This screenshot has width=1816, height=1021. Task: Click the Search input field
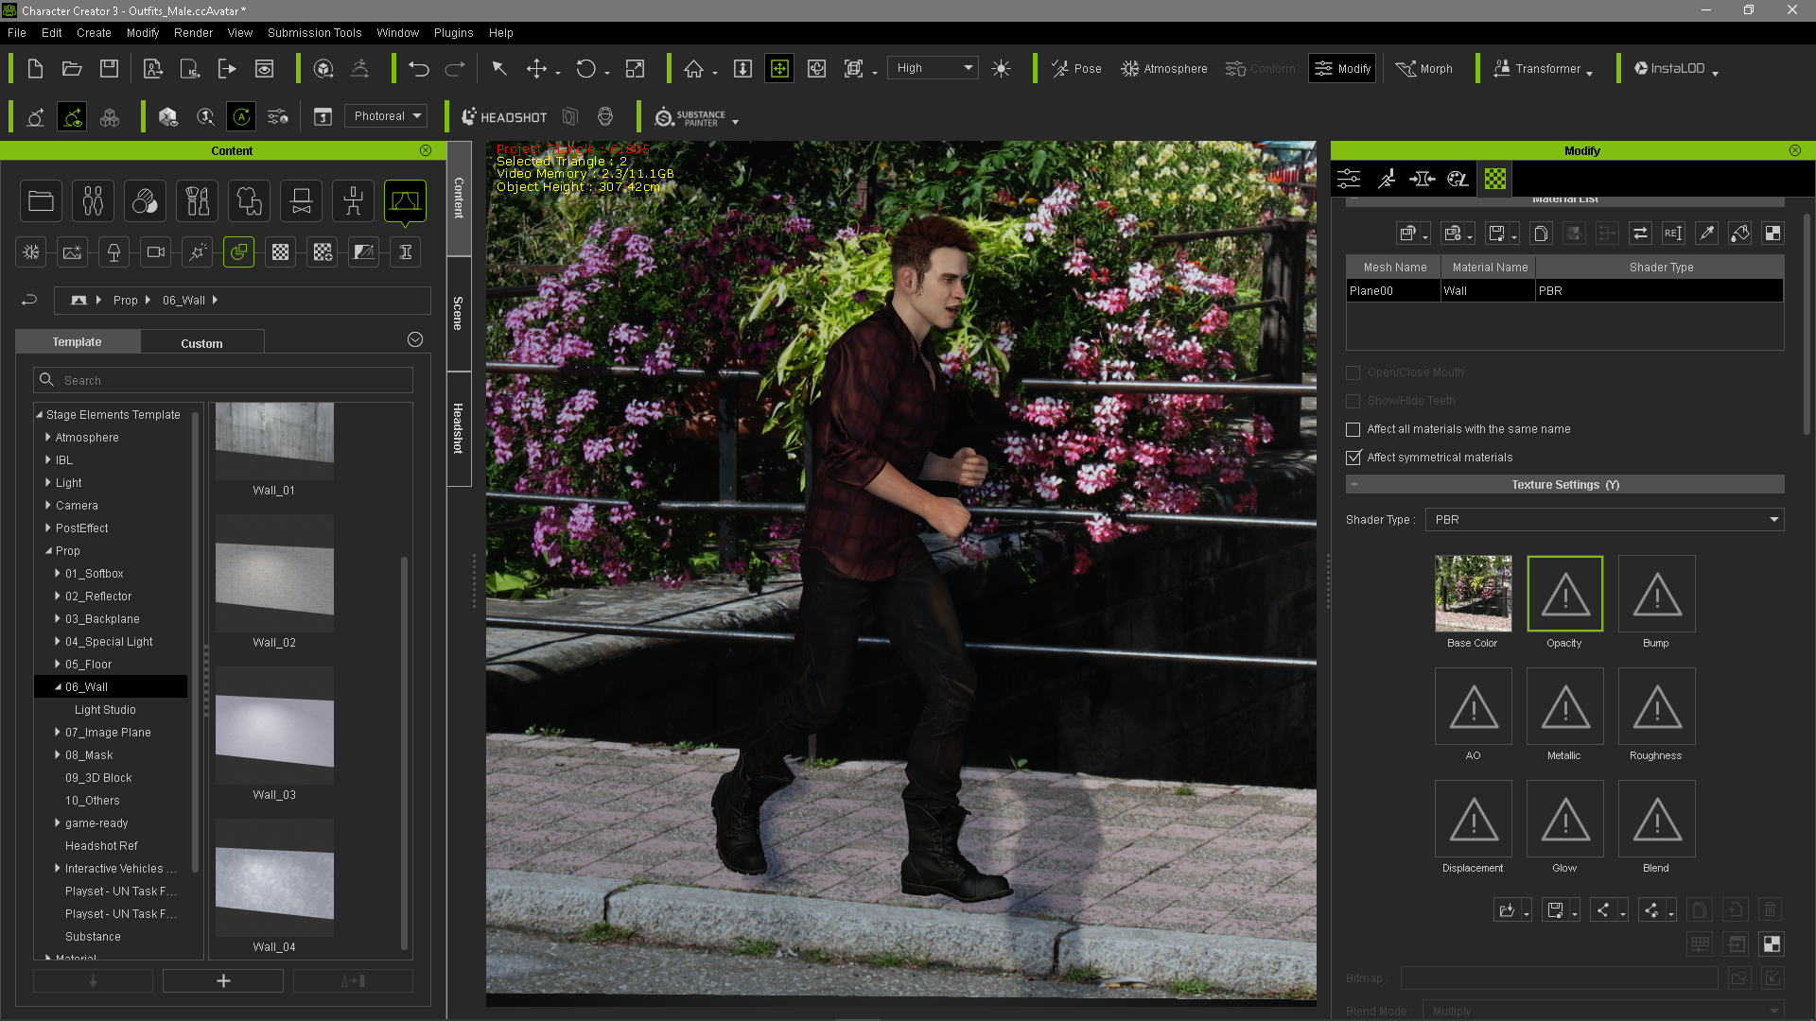click(x=223, y=380)
